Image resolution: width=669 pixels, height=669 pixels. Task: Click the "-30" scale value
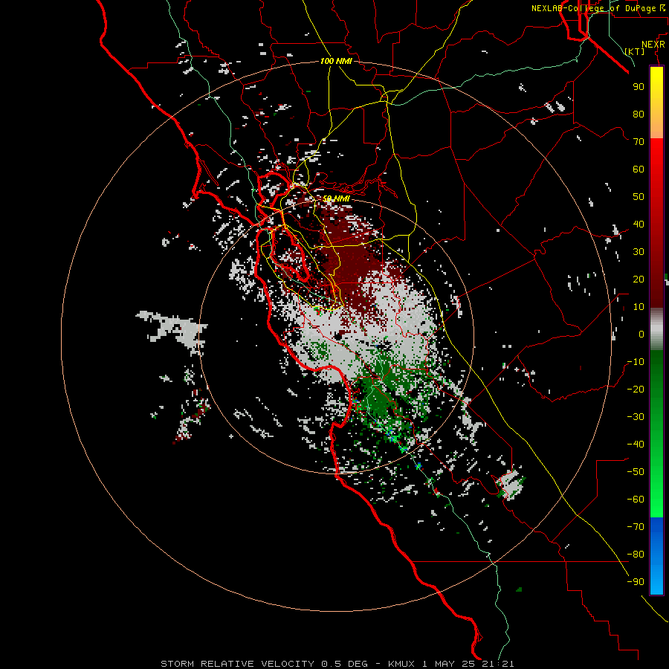click(x=636, y=417)
